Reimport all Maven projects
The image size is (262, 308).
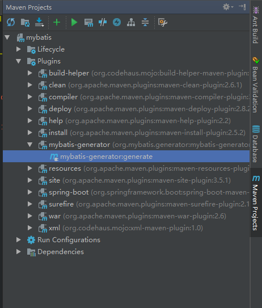(x=11, y=22)
